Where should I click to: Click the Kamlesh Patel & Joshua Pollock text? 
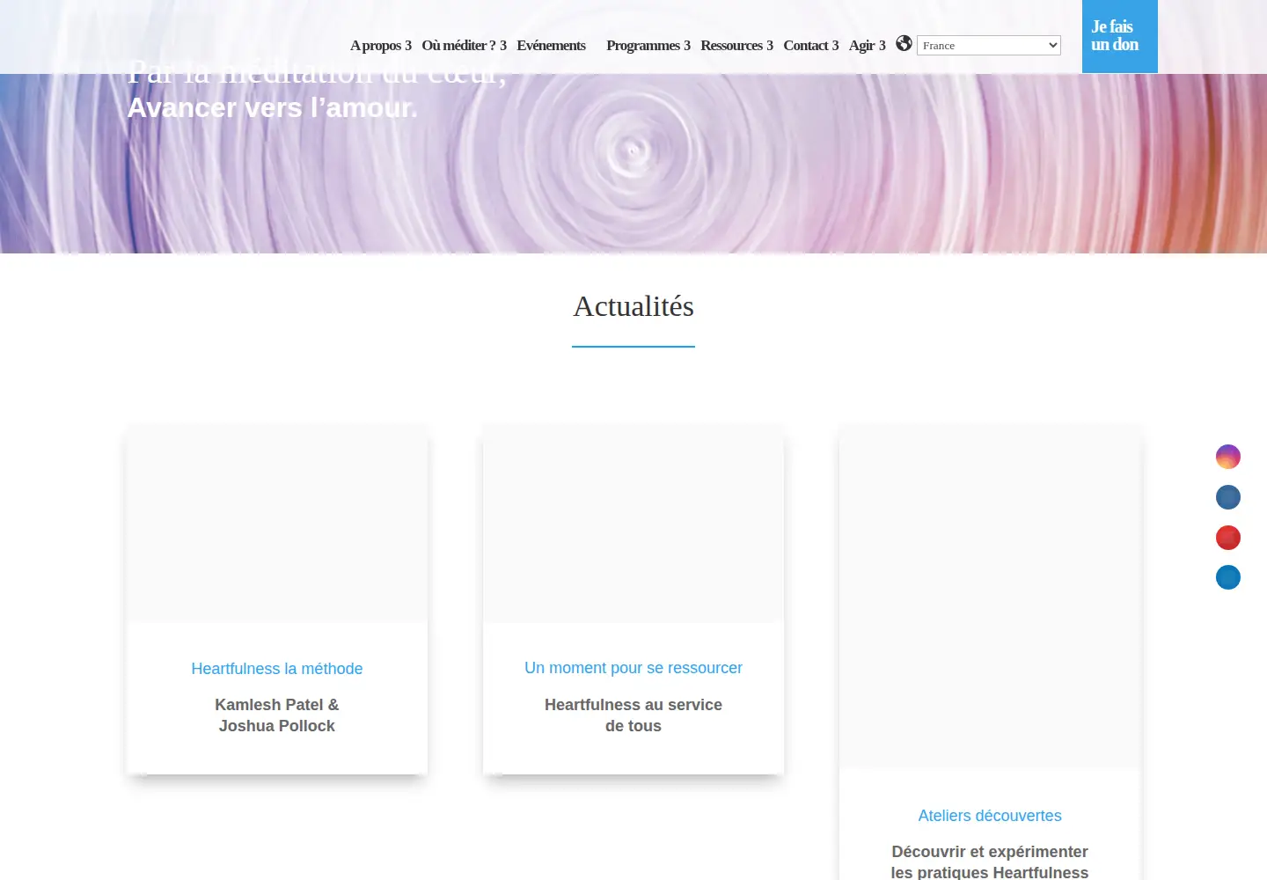coord(277,715)
